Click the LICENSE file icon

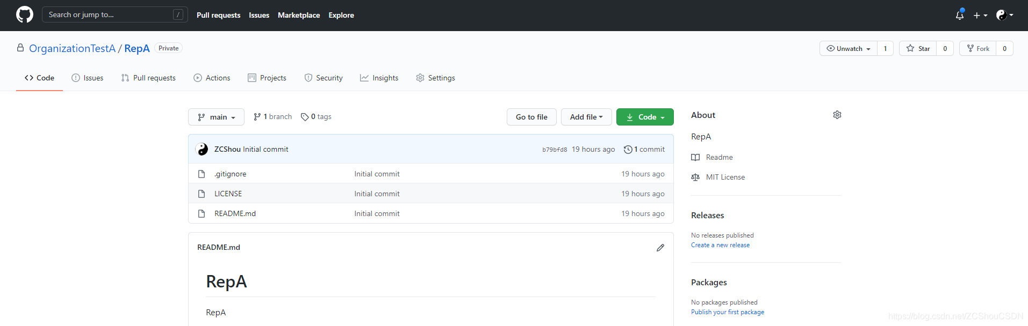point(202,194)
